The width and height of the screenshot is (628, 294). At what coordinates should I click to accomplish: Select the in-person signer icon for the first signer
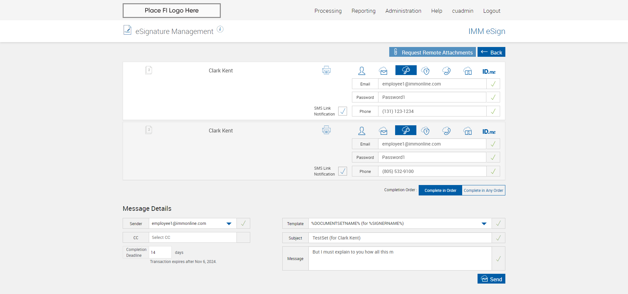tap(362, 71)
